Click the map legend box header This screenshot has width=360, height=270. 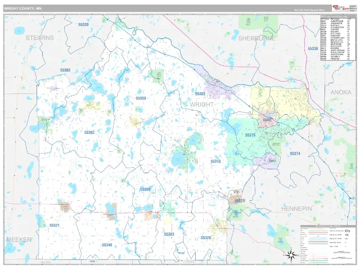click(328, 226)
